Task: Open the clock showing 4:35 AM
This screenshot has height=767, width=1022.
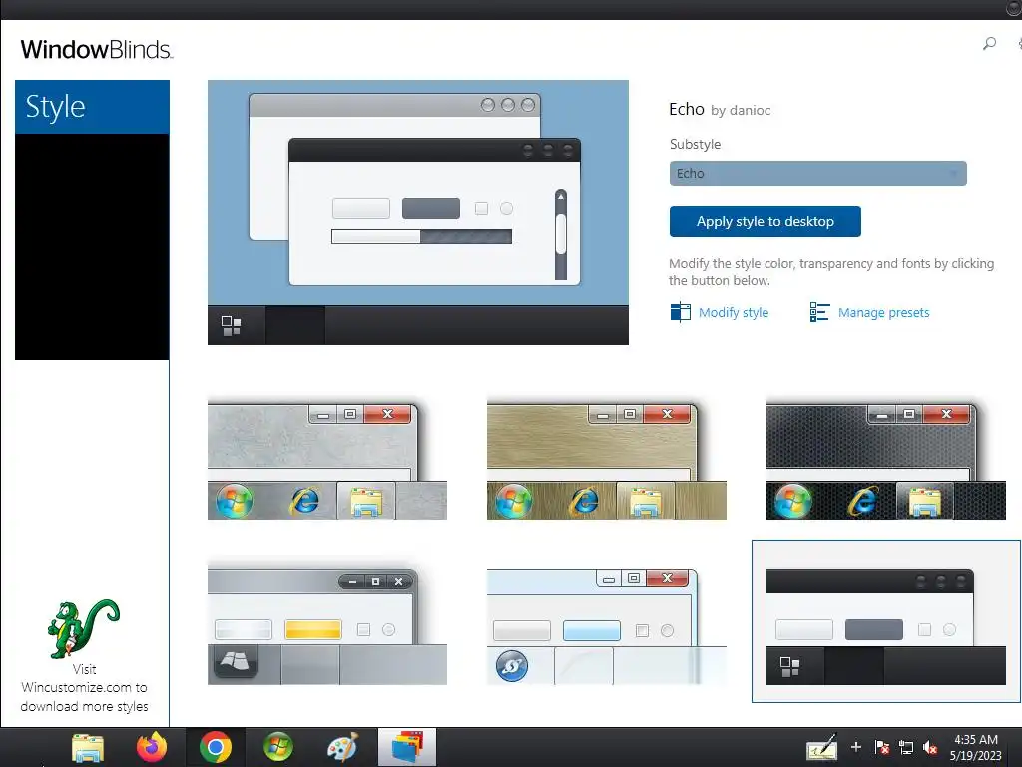Action: pos(976,747)
